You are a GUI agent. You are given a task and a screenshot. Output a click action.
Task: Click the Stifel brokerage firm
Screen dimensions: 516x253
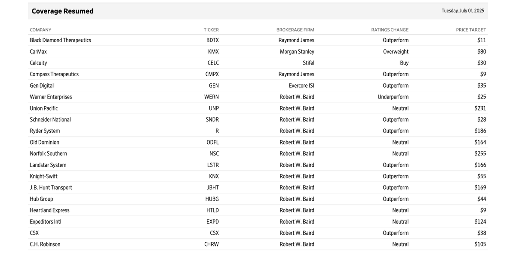pyautogui.click(x=308, y=63)
